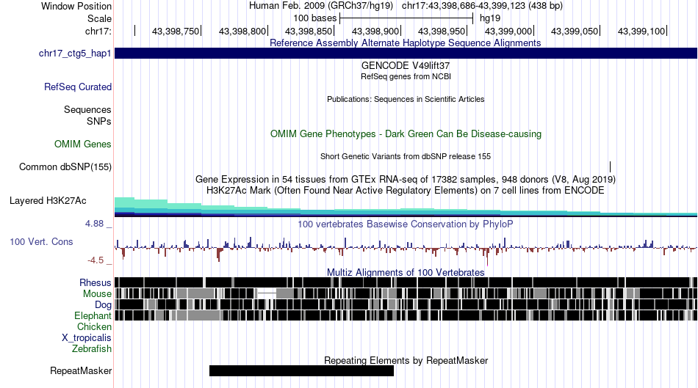Click the black RepeatMasker element block
698x388 pixels.
pyautogui.click(x=301, y=370)
